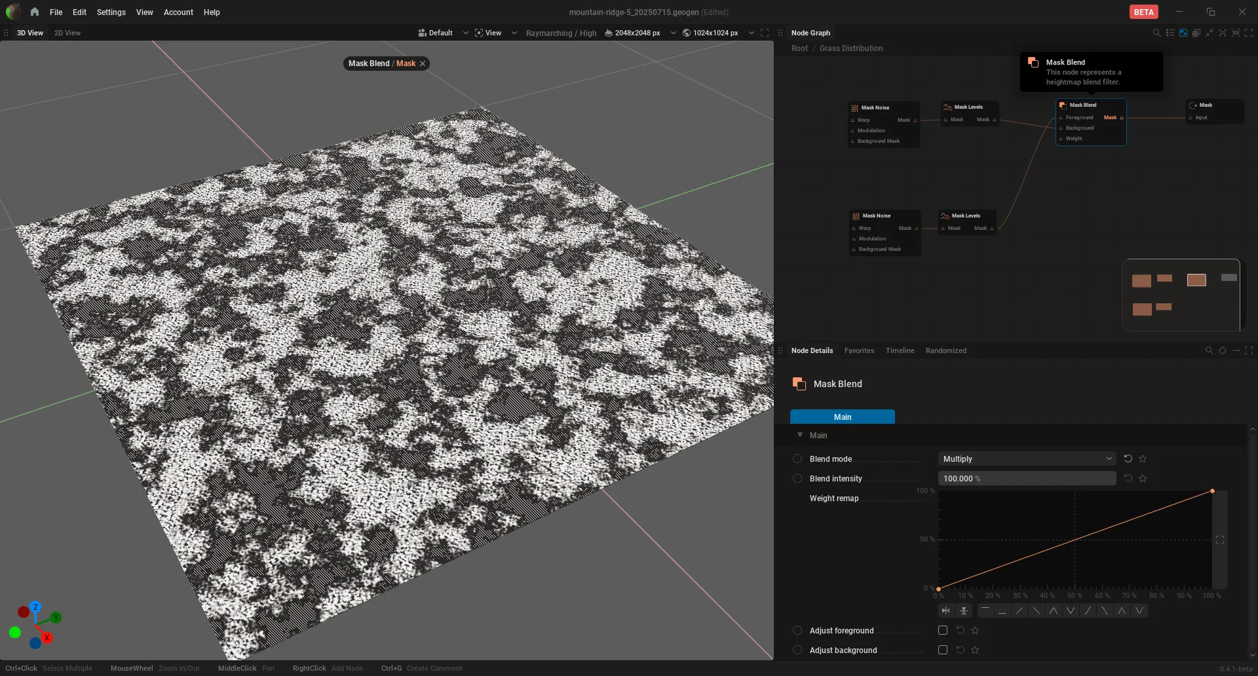
Task: Switch to the Randomized tab
Action: click(x=945, y=350)
